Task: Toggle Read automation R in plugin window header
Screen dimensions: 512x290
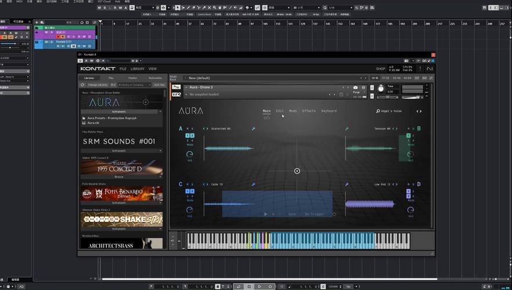Action: click(x=86, y=61)
